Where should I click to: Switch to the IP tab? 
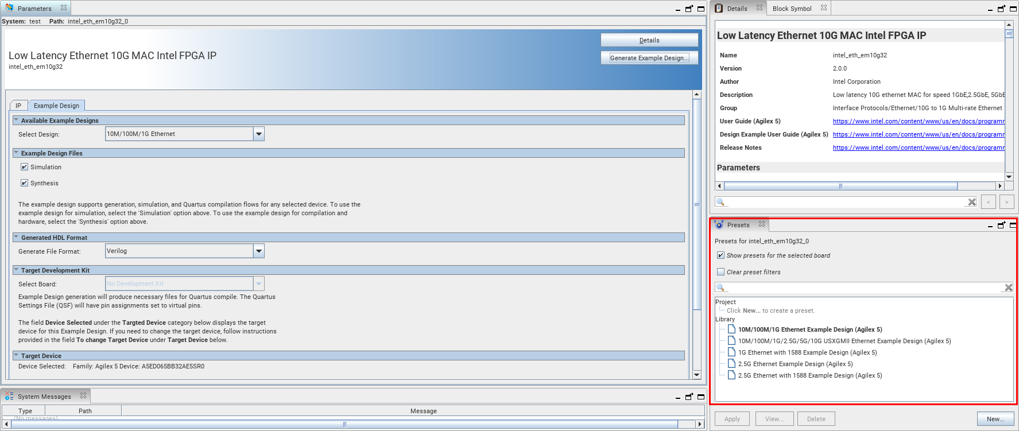pos(18,106)
